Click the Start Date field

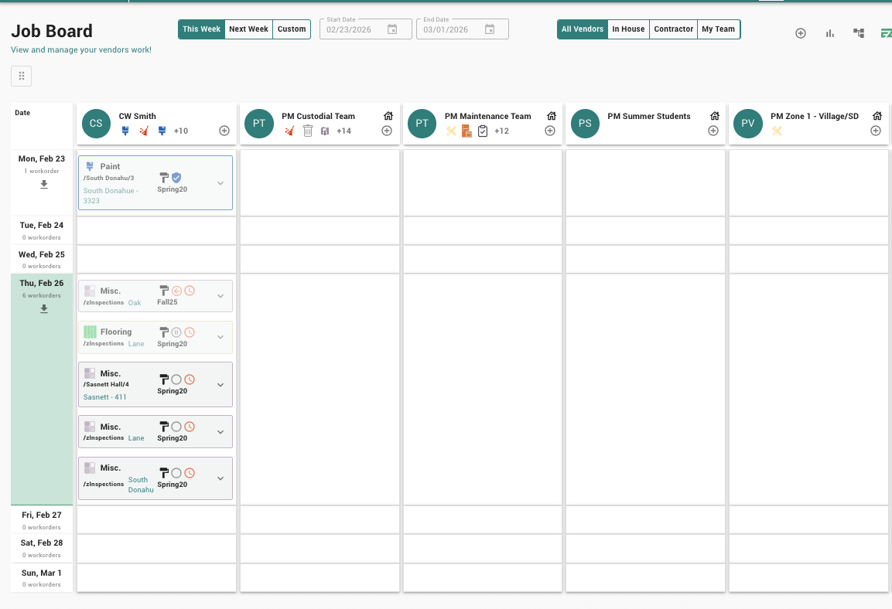pos(366,29)
